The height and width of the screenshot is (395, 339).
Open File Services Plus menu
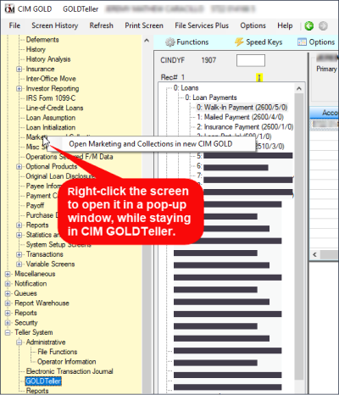click(x=202, y=25)
